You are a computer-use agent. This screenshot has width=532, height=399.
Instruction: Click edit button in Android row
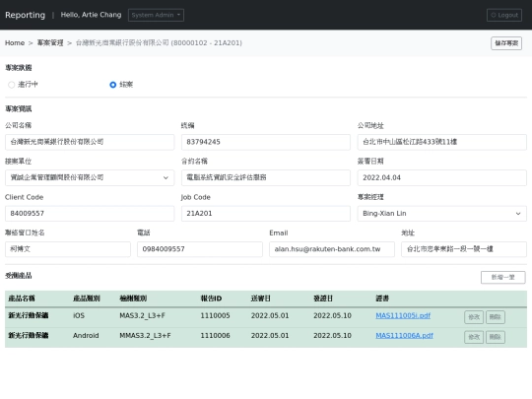(x=474, y=337)
